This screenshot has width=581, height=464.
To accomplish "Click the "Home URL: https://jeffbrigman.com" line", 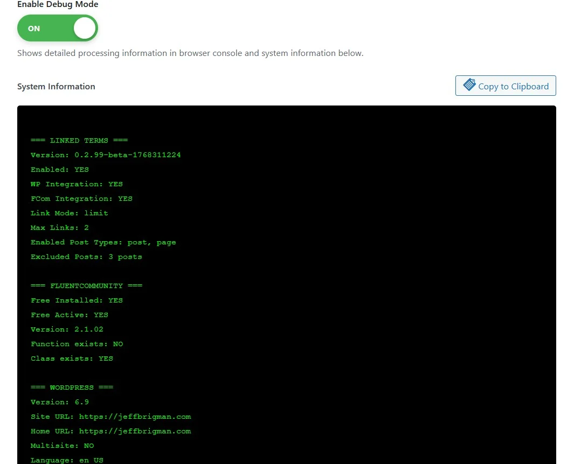I will point(111,432).
